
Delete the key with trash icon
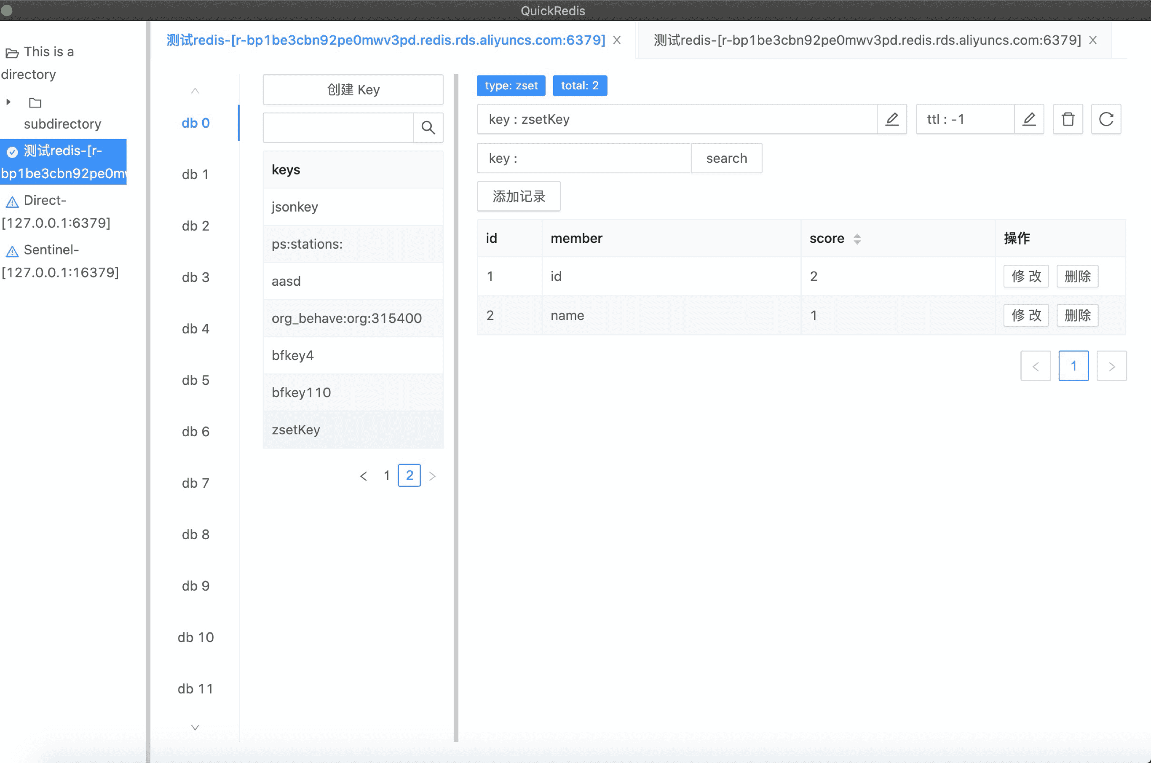click(1067, 119)
